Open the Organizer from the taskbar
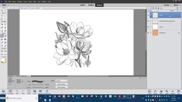The height and width of the screenshot is (102, 182). [x=40, y=92]
